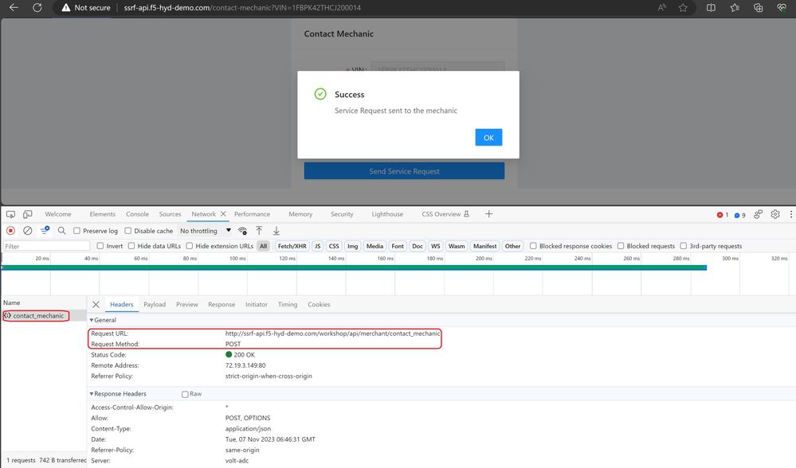
Task: Stop recording network log
Action: (10, 231)
